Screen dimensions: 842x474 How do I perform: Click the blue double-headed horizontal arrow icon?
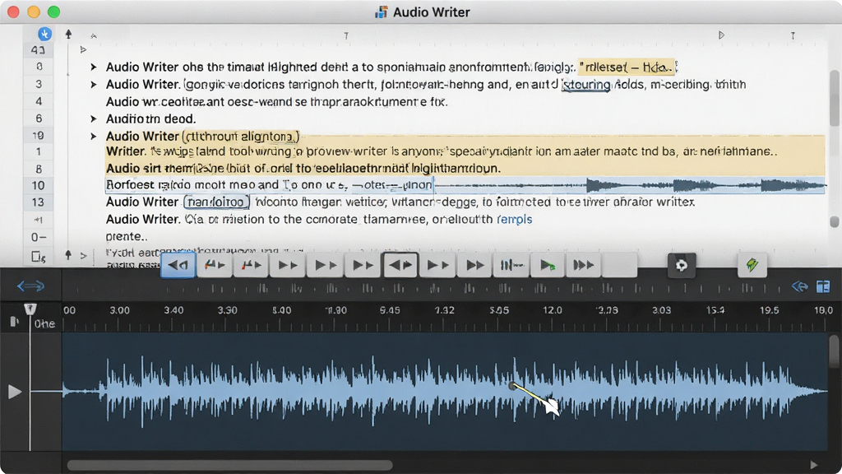click(30, 286)
